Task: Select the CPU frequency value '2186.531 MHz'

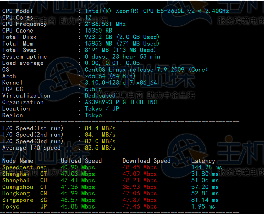Action: click(105, 24)
